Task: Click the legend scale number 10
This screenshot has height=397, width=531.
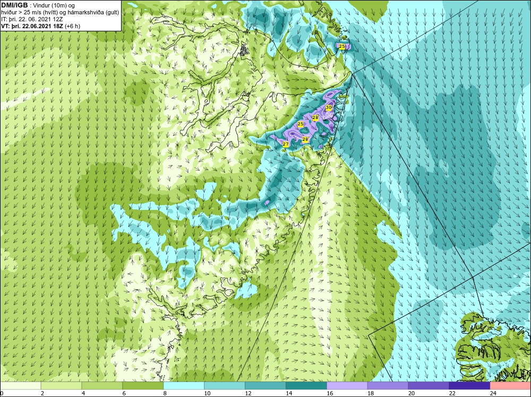Action: (207, 393)
